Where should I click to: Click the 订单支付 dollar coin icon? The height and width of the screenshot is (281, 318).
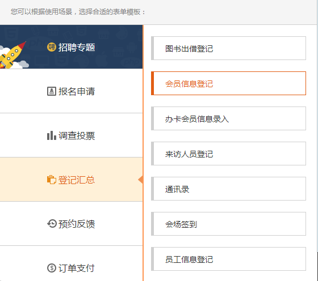tap(52, 268)
